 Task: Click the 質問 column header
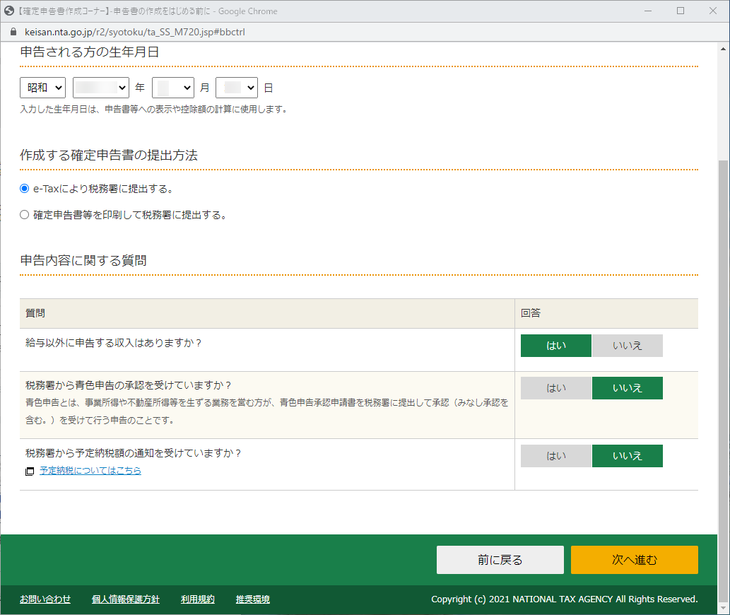point(35,313)
